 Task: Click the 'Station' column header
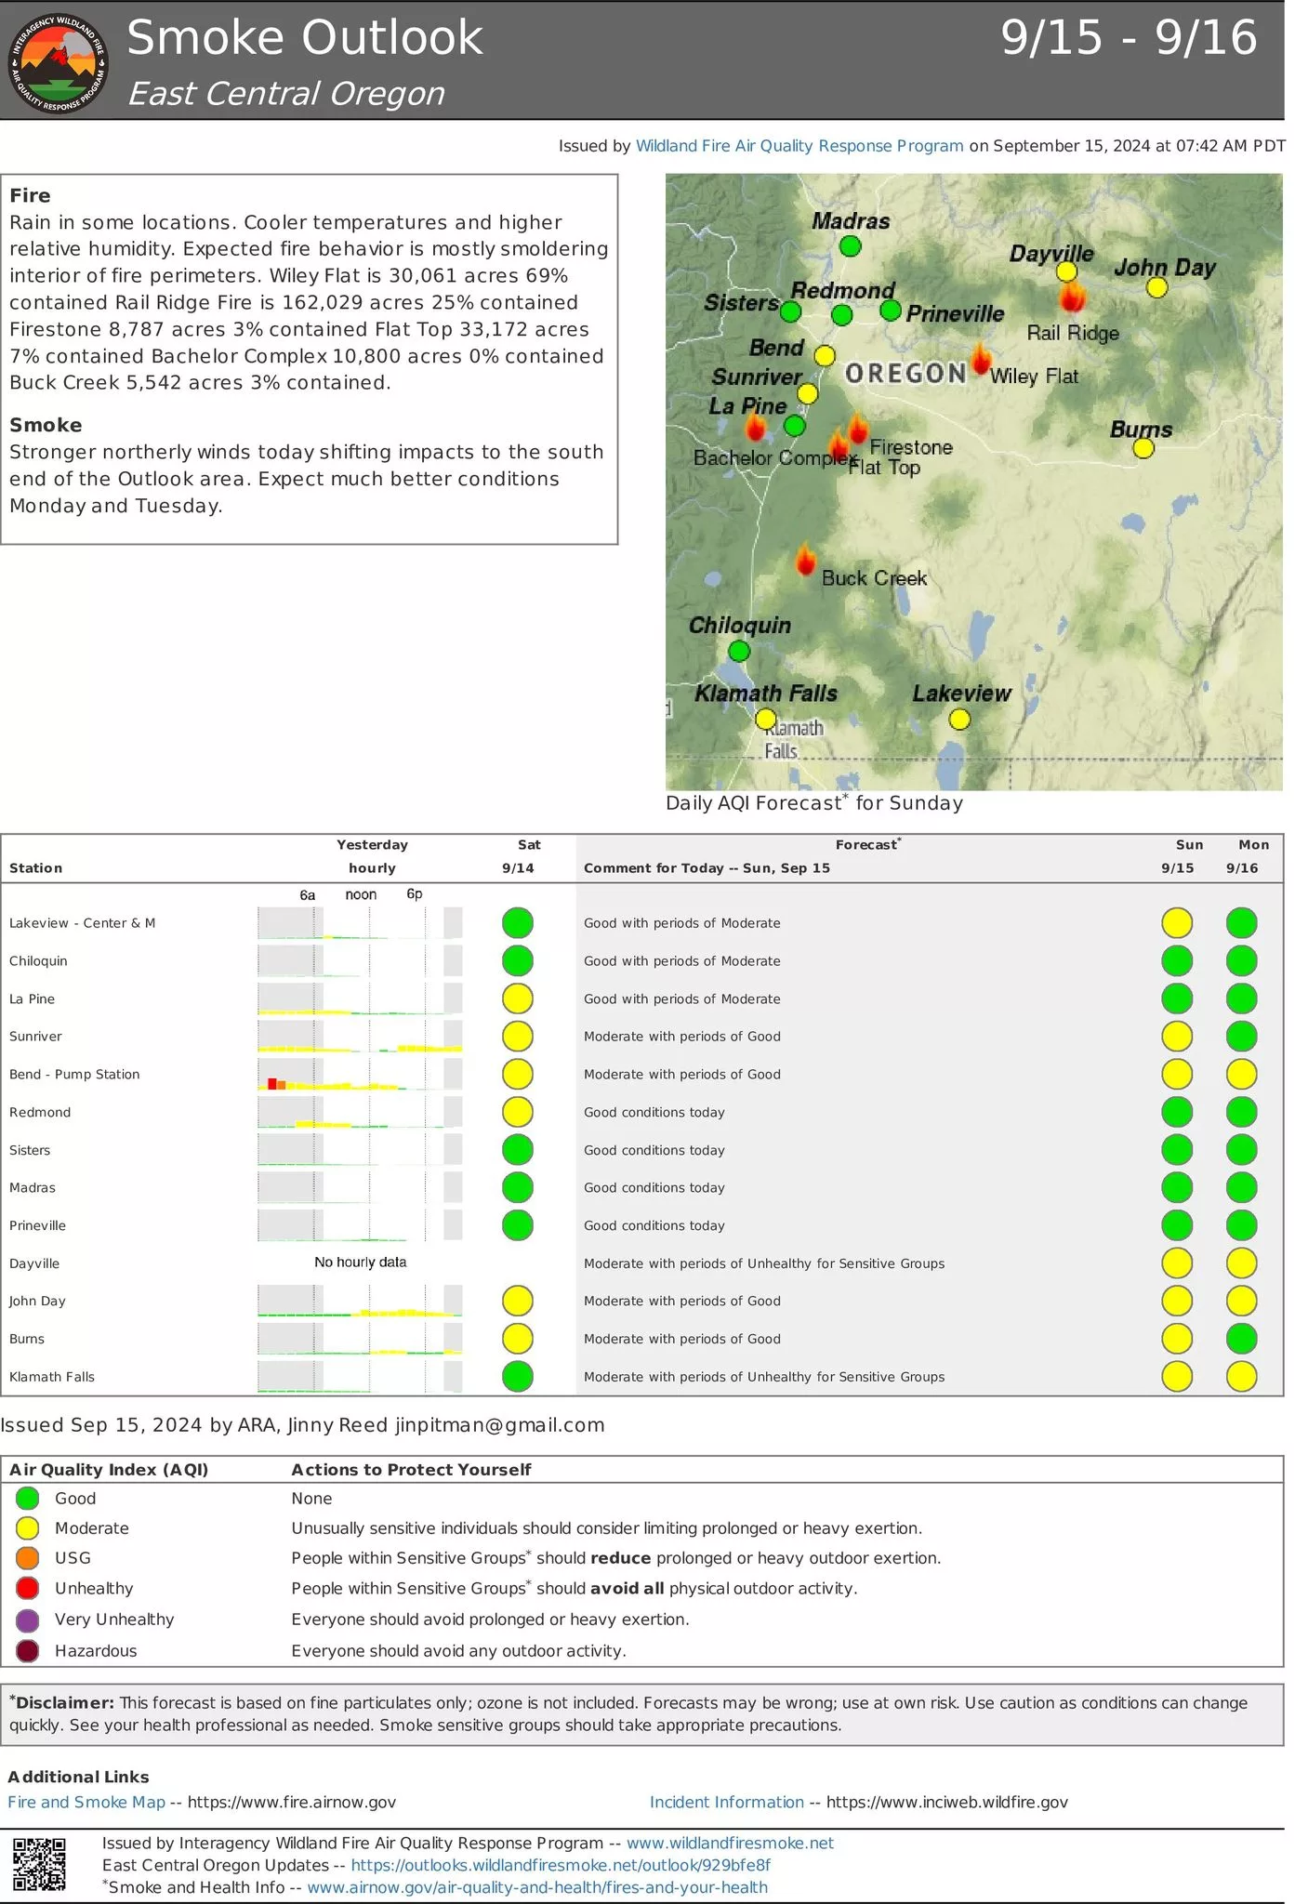point(36,868)
